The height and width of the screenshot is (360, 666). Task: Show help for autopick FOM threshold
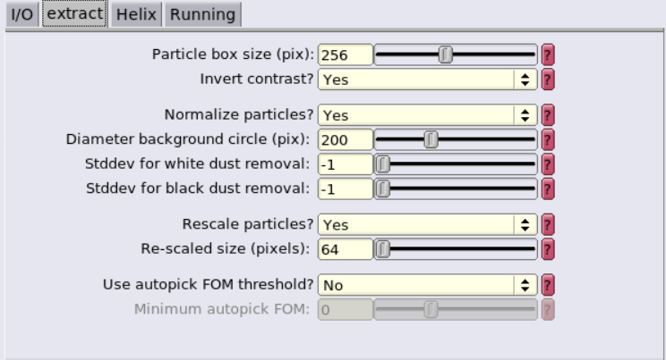[x=548, y=285]
